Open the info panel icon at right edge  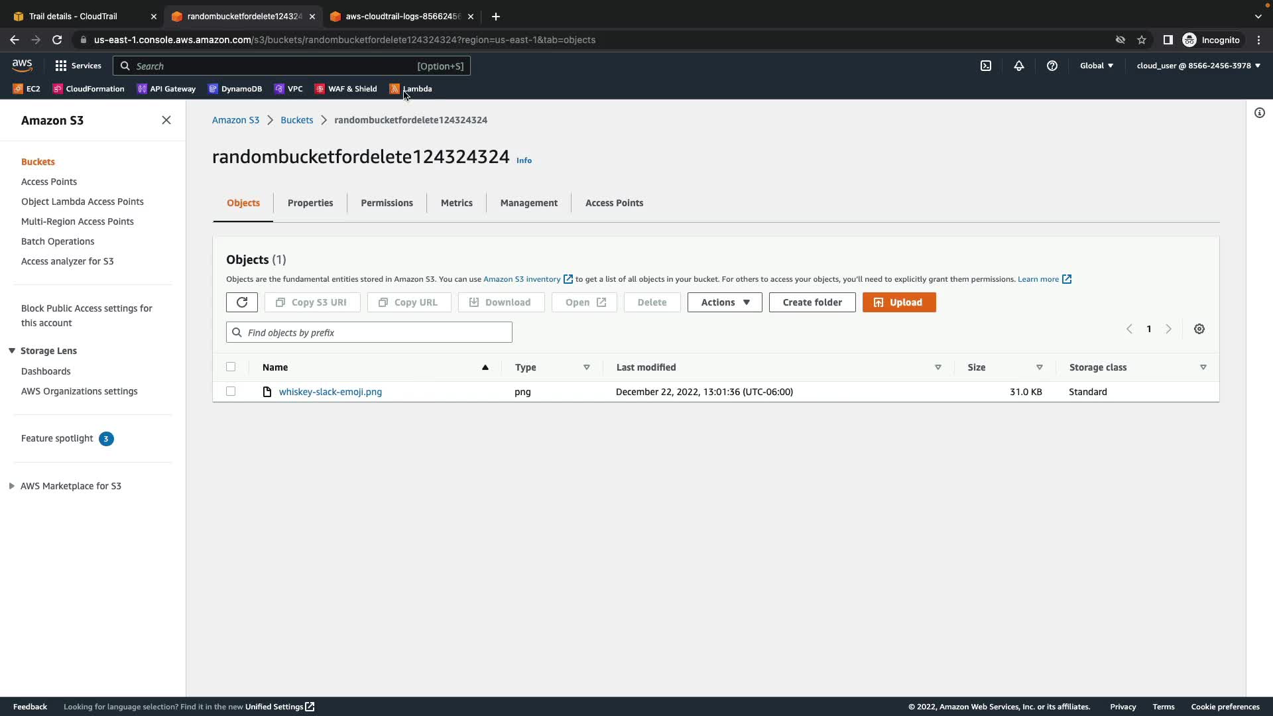tap(1260, 113)
